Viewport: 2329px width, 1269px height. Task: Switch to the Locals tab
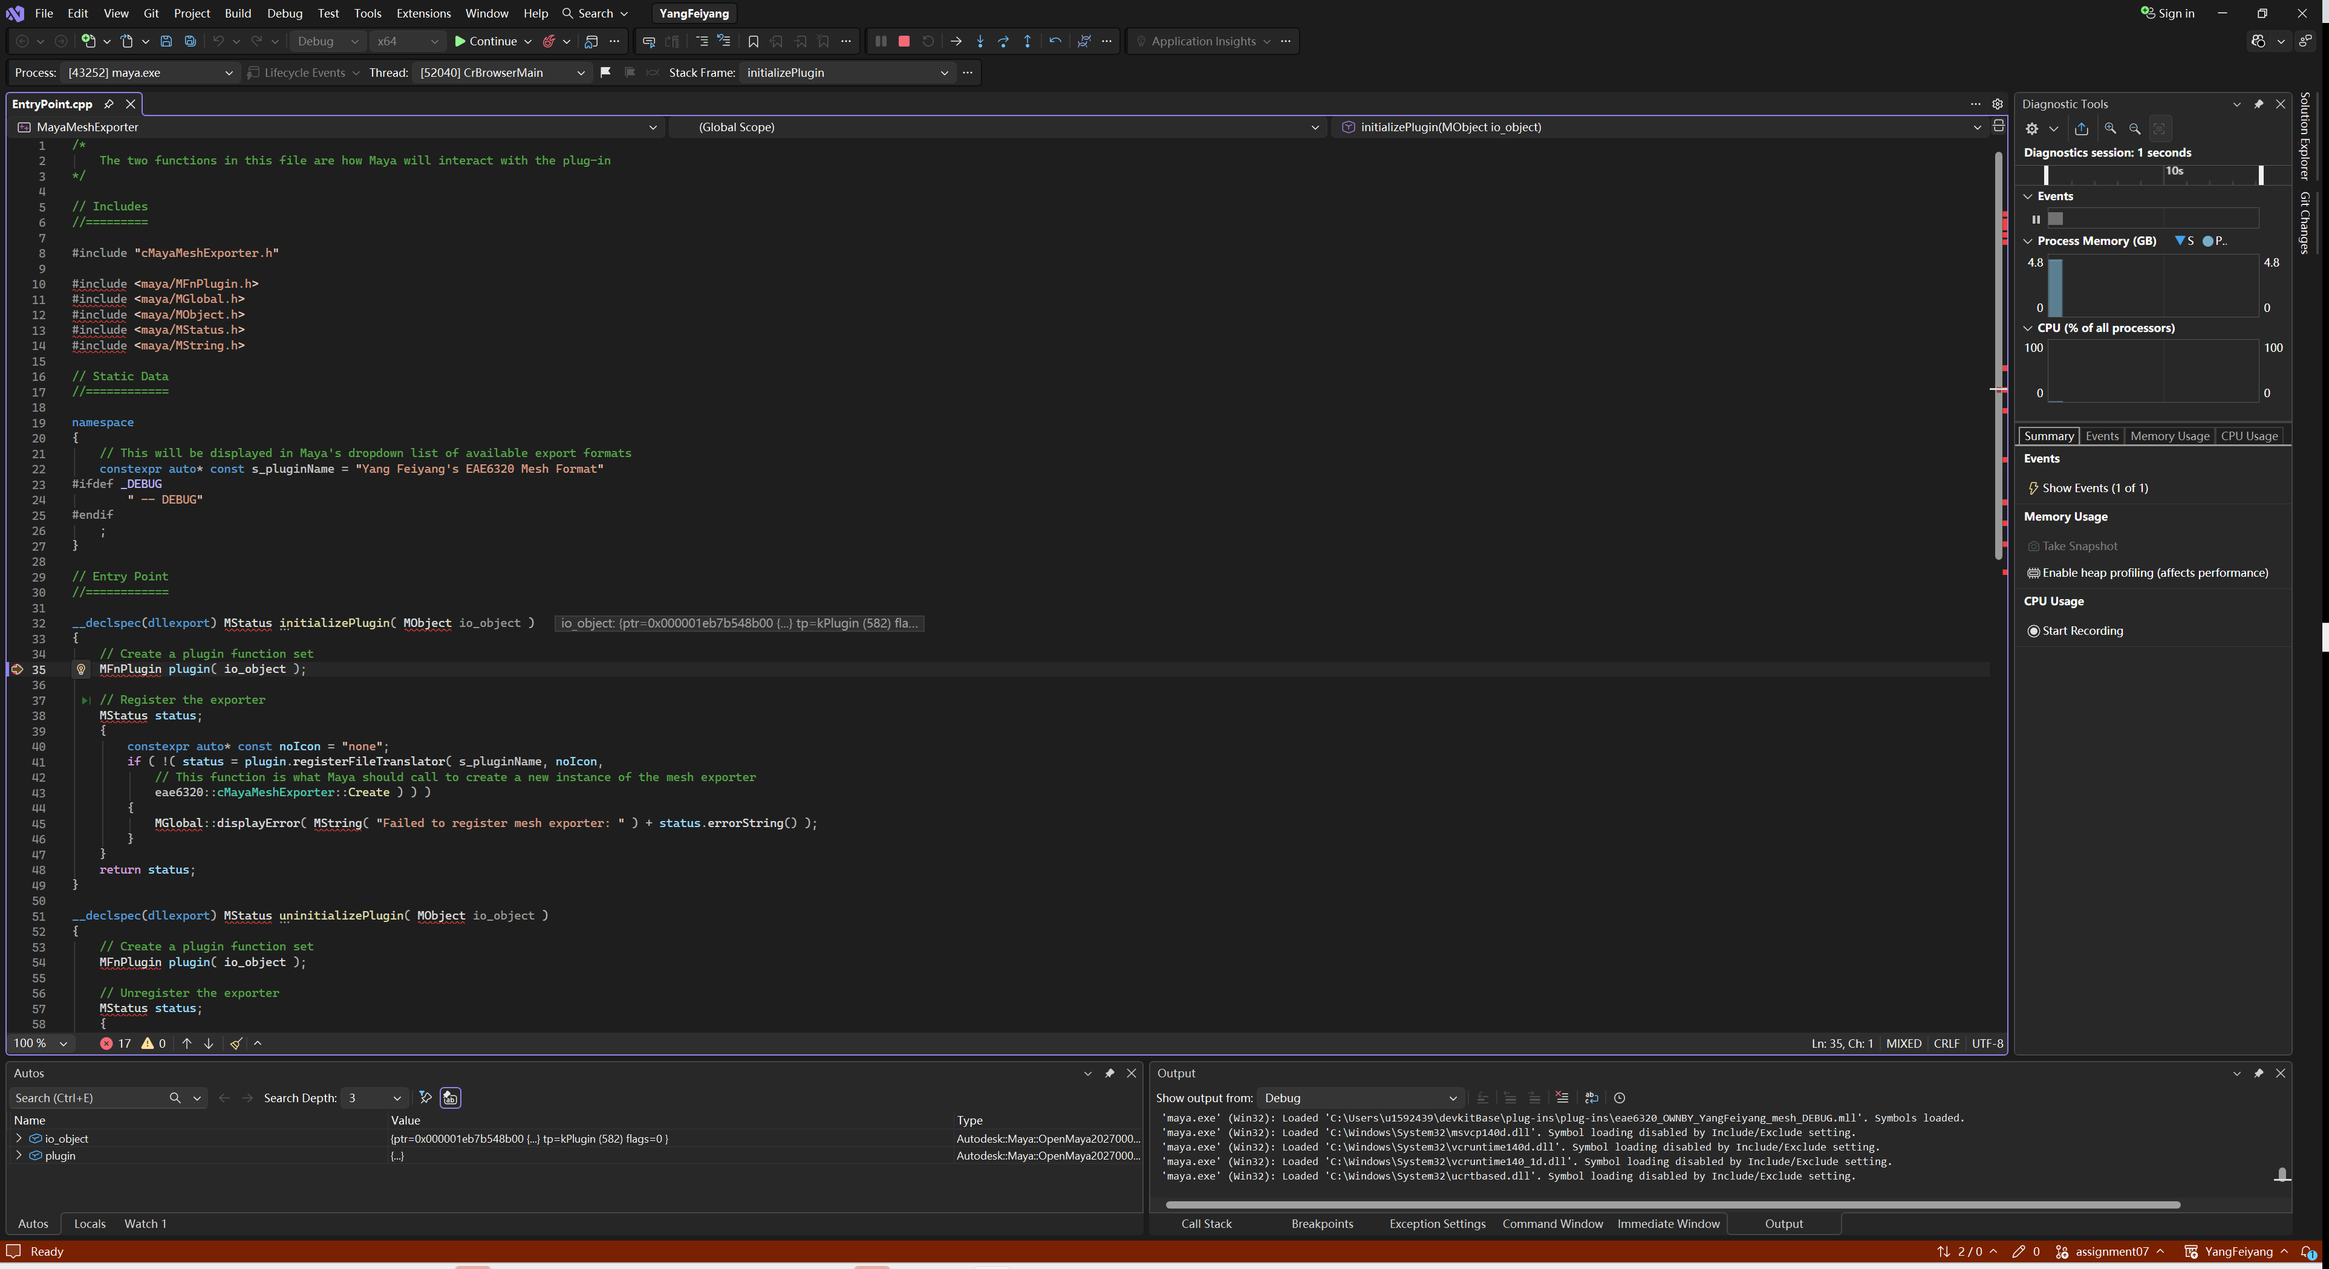click(90, 1224)
